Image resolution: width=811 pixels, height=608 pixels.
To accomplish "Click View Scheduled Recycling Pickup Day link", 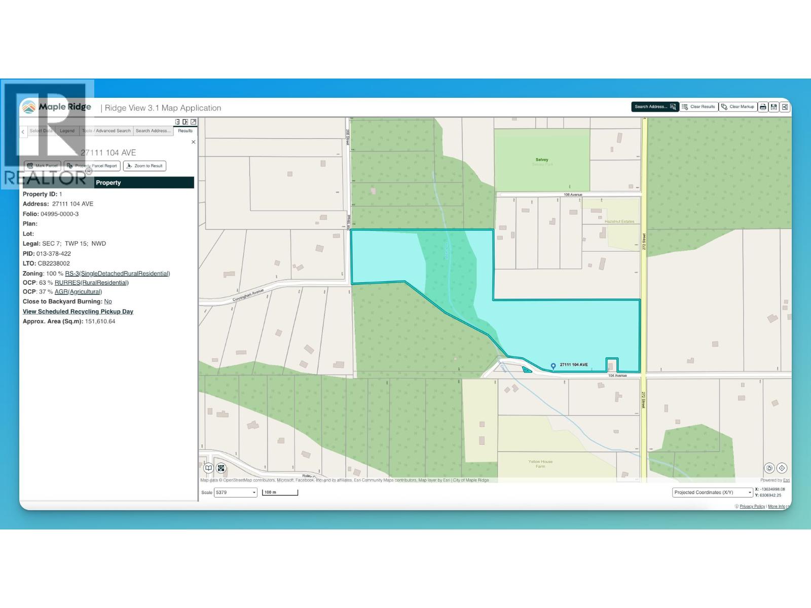I will pyautogui.click(x=78, y=312).
